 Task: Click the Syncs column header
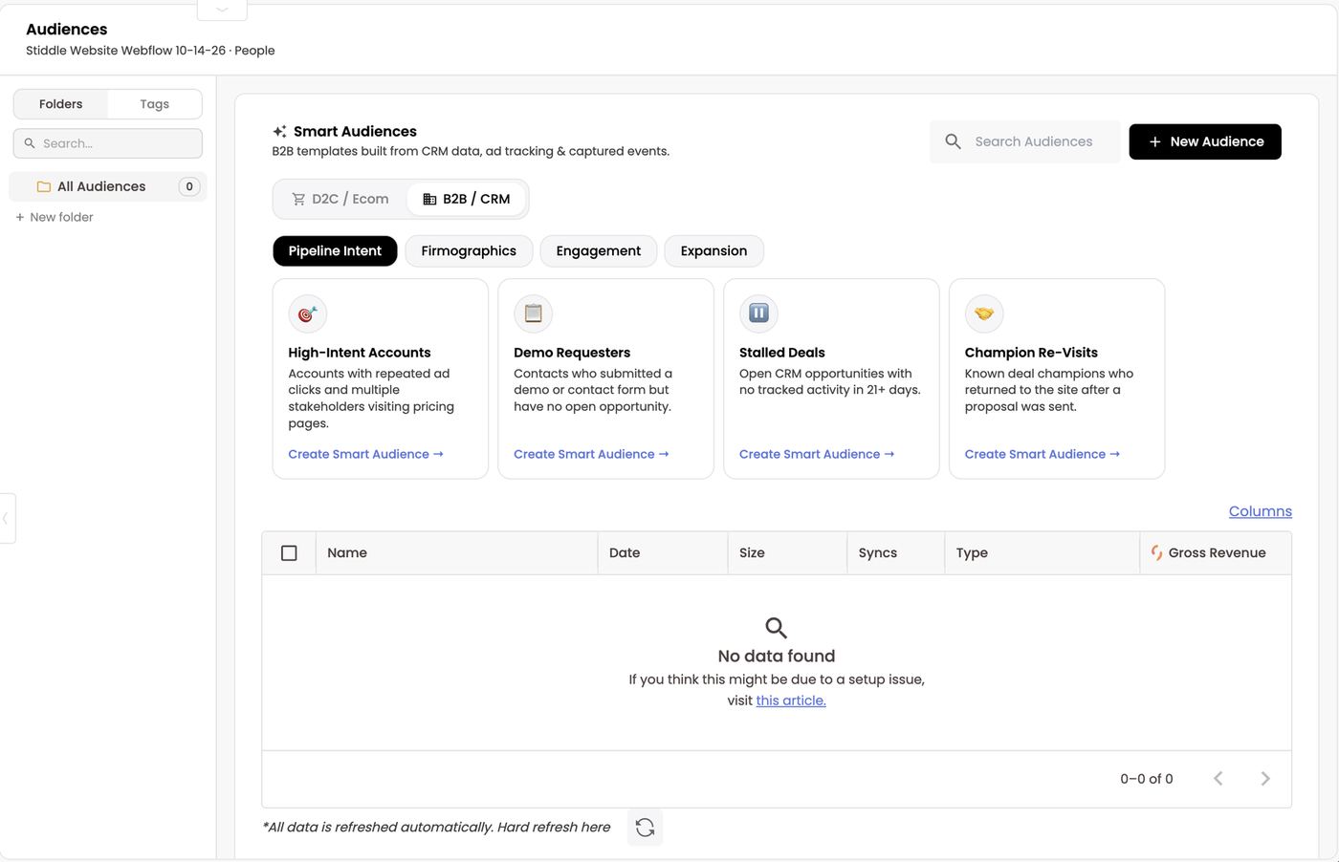(896, 553)
